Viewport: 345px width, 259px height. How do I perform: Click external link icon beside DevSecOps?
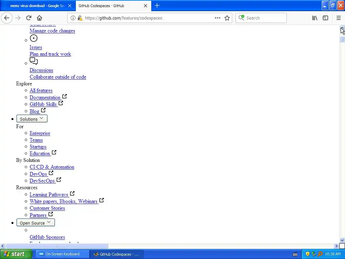click(x=59, y=180)
